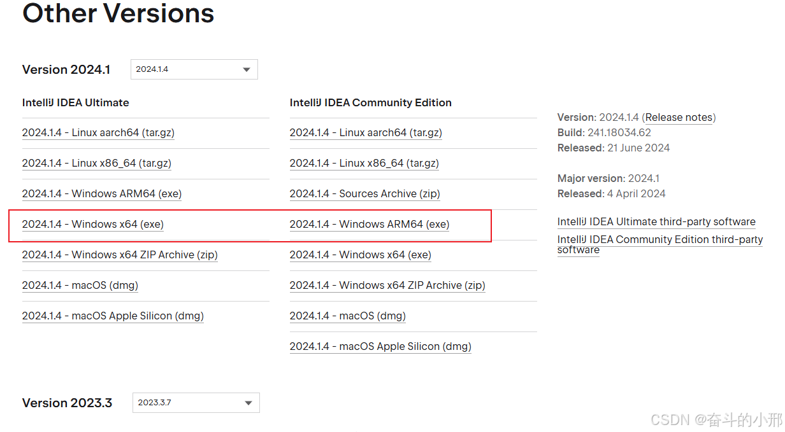The width and height of the screenshot is (785, 432).
Task: Download Ultimate 2024.1.4 Windows x64 (exe)
Action: [x=93, y=225]
